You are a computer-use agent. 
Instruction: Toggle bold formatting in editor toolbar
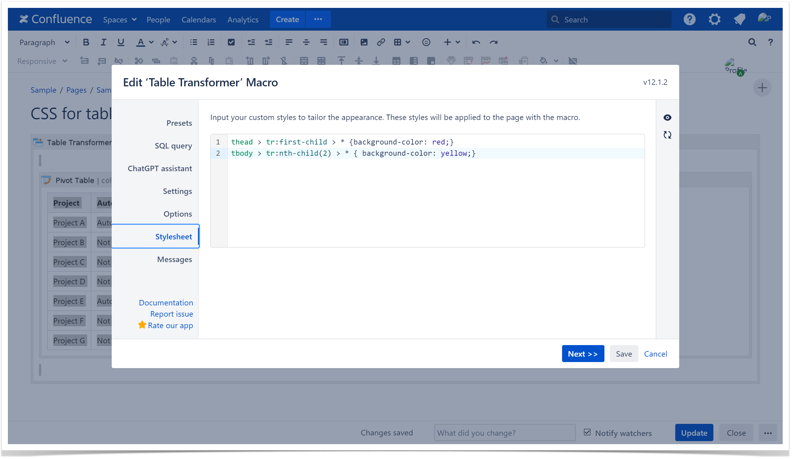pos(86,42)
